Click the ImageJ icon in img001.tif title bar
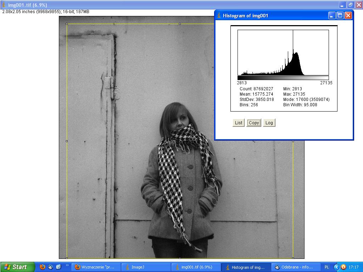The width and height of the screenshot is (363, 272). click(4, 5)
